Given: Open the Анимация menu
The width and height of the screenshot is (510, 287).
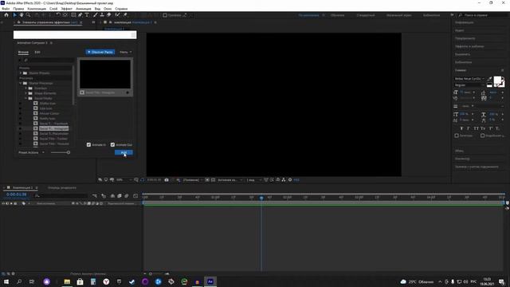Looking at the screenshot, I should pos(83,9).
